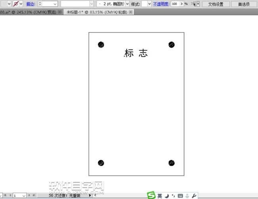Screen dimensions: 258x199
Task: Select the bottom-right black circle
Action: tap(172, 163)
